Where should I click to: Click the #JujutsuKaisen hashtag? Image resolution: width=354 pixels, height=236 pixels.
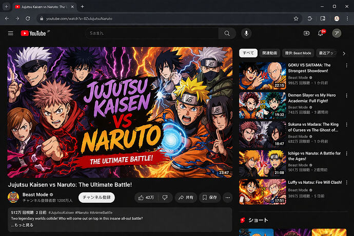(x=61, y=212)
